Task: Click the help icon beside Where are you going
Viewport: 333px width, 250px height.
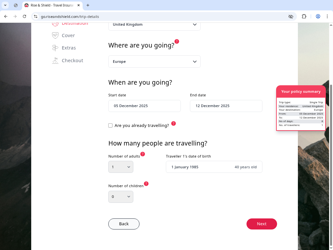Action: 177,41
